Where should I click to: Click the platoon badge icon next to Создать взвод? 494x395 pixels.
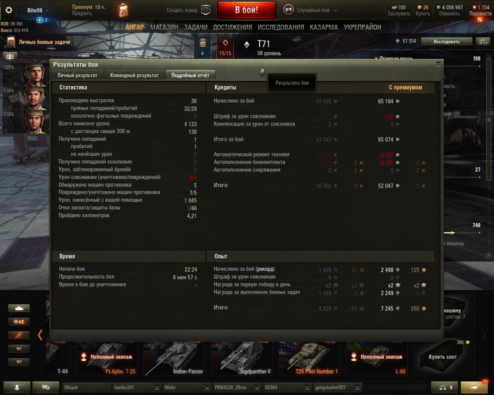[x=206, y=10]
